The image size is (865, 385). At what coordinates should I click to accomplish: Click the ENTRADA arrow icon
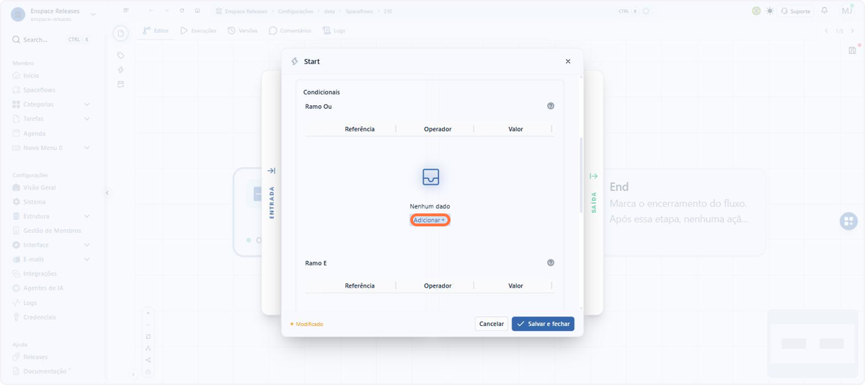tap(272, 171)
